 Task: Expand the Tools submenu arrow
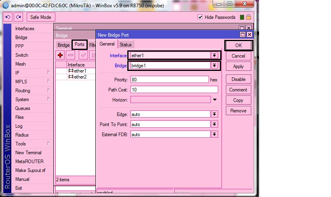point(48,143)
